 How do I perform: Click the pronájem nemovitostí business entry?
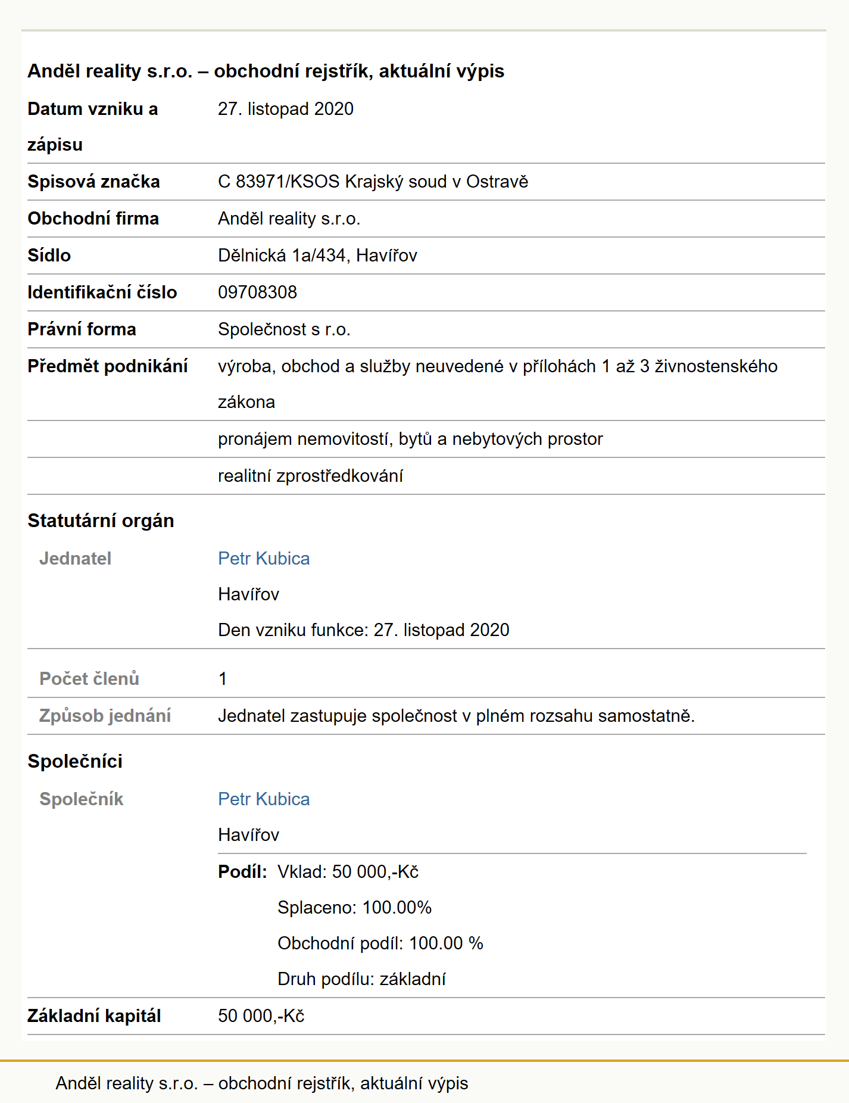click(x=410, y=439)
